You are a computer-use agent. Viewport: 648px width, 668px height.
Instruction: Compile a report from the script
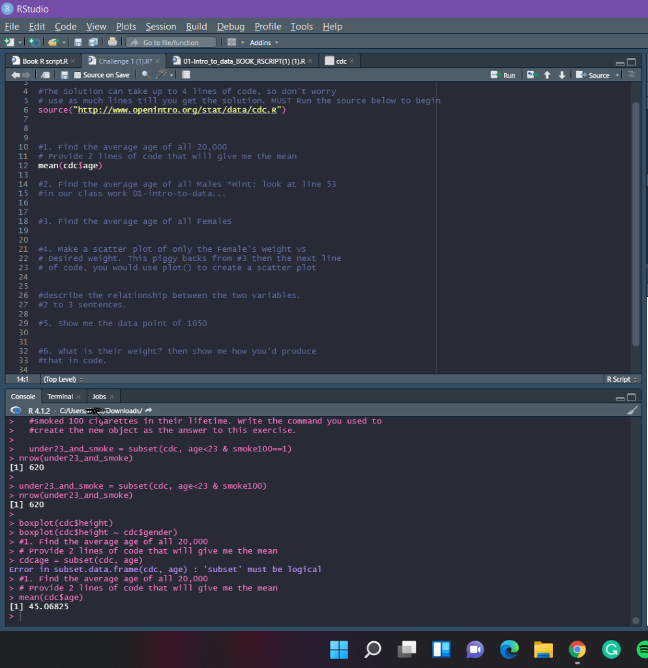[x=186, y=74]
